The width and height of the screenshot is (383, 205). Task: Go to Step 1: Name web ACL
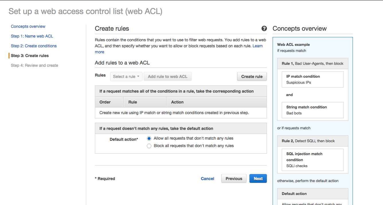32,36
